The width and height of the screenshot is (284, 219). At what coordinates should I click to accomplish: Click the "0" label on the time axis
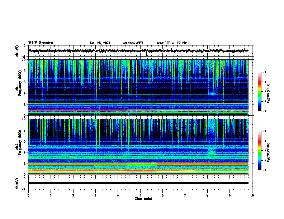28,195
